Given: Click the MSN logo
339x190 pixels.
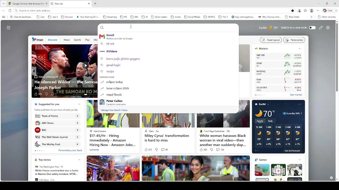Looking at the screenshot, I should [37, 40].
